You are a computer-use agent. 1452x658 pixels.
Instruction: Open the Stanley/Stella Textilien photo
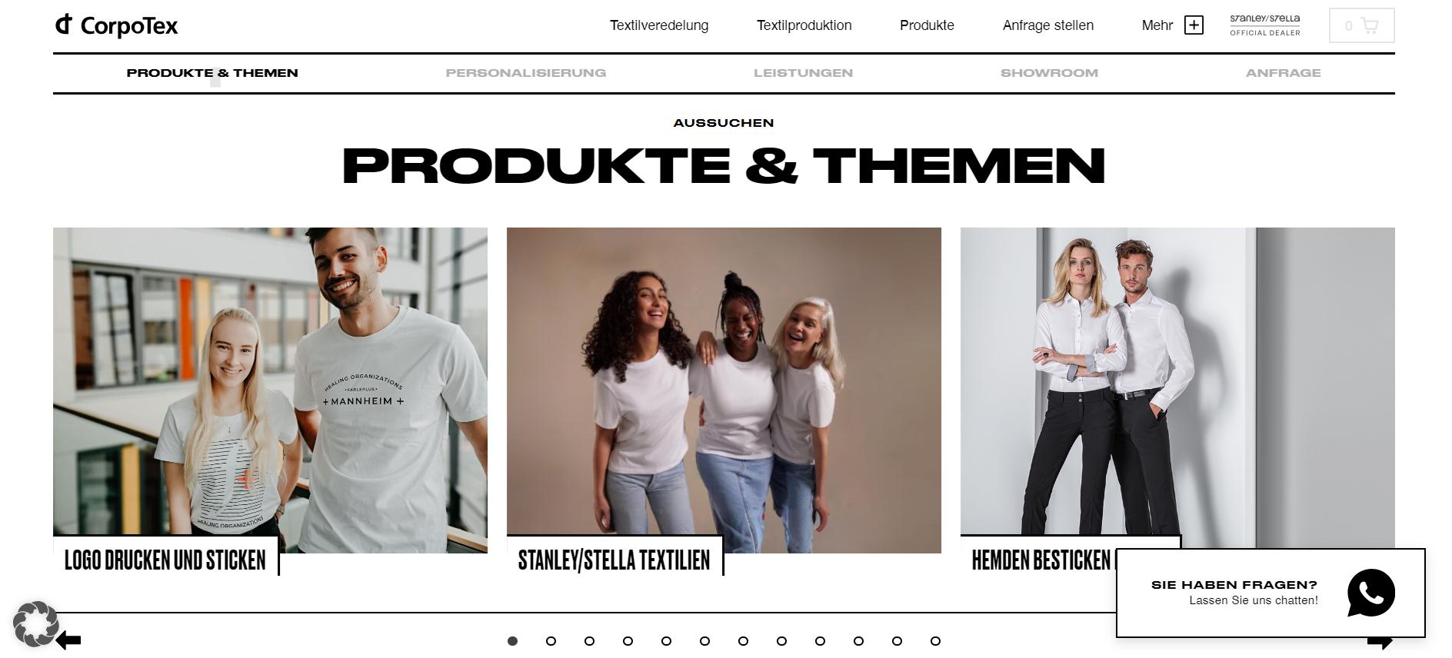(x=724, y=390)
